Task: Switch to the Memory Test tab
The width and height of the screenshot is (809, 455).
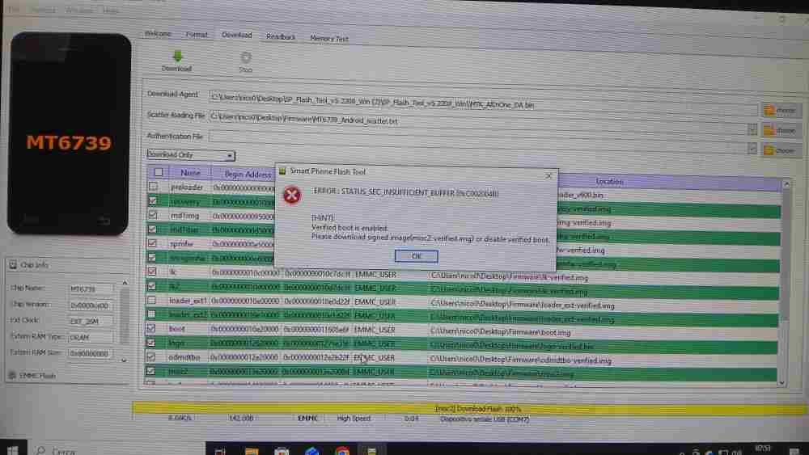Action: click(x=328, y=38)
